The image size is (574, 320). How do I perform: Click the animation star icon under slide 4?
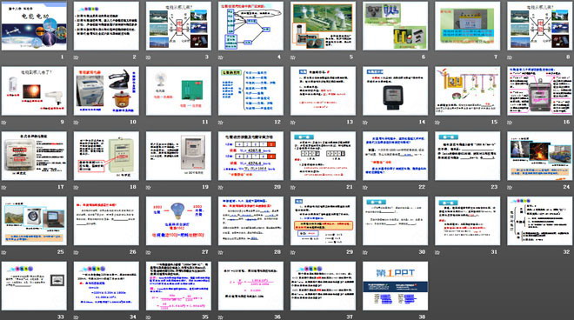click(x=221, y=57)
